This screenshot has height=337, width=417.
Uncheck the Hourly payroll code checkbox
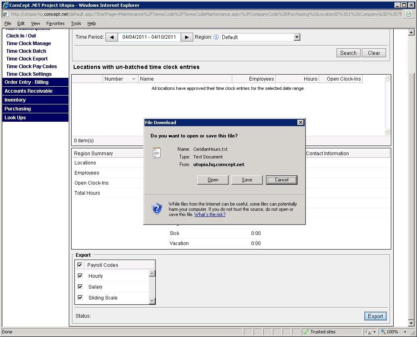coord(80,276)
